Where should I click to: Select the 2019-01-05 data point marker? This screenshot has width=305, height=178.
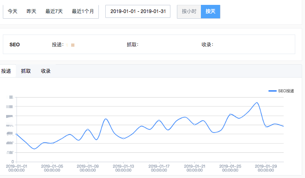(52, 143)
